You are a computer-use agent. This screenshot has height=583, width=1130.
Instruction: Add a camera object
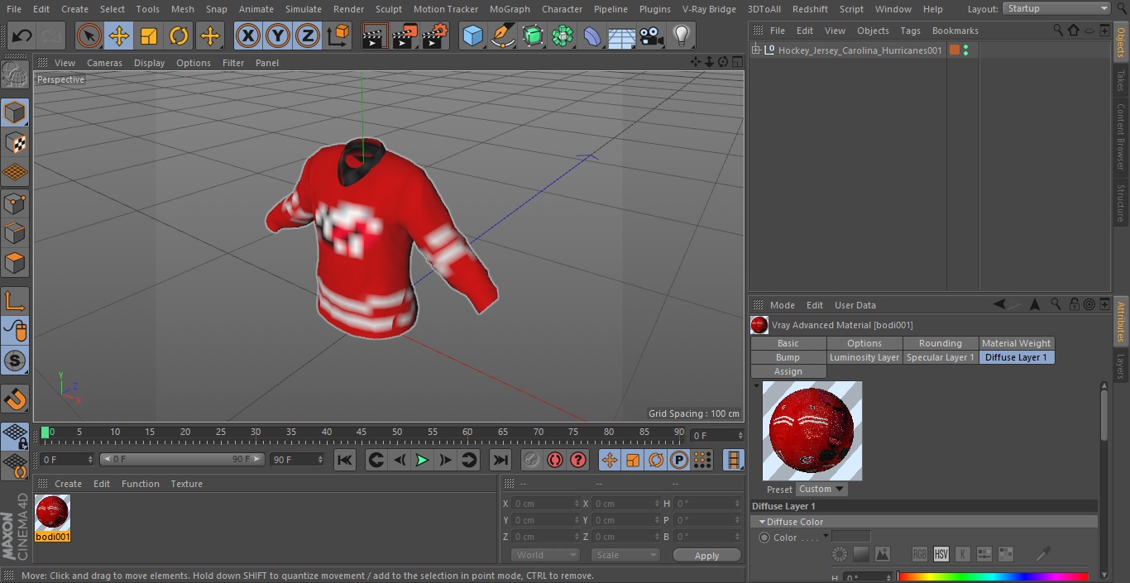tap(652, 36)
